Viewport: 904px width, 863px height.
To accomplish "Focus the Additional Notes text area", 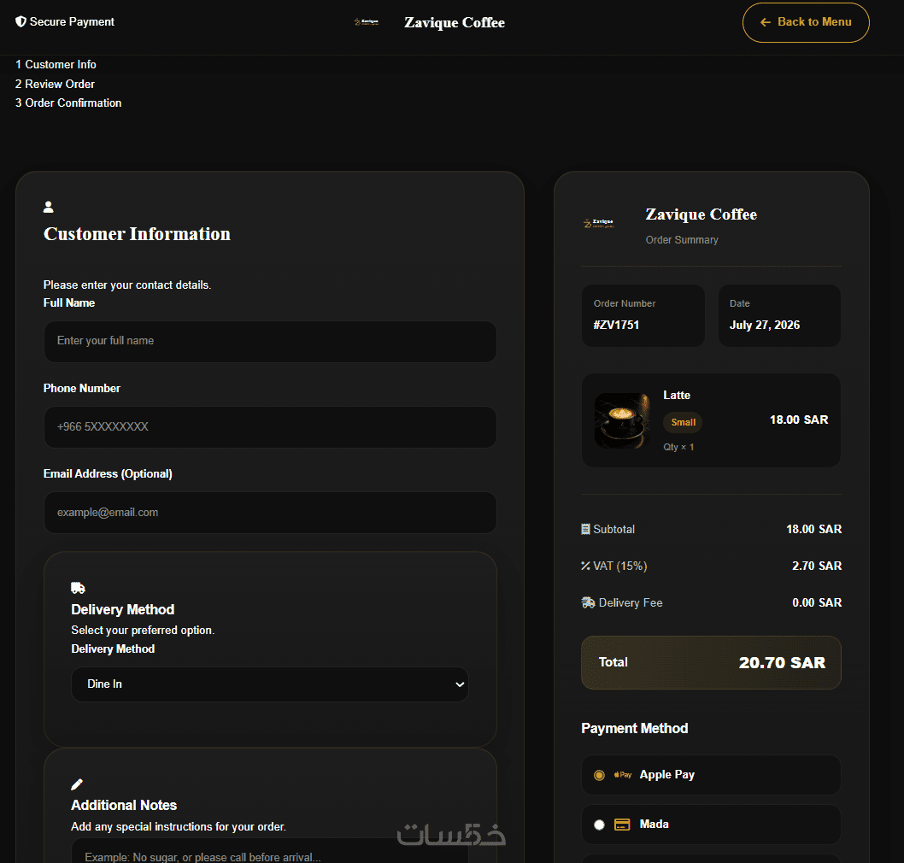I will tap(270, 851).
